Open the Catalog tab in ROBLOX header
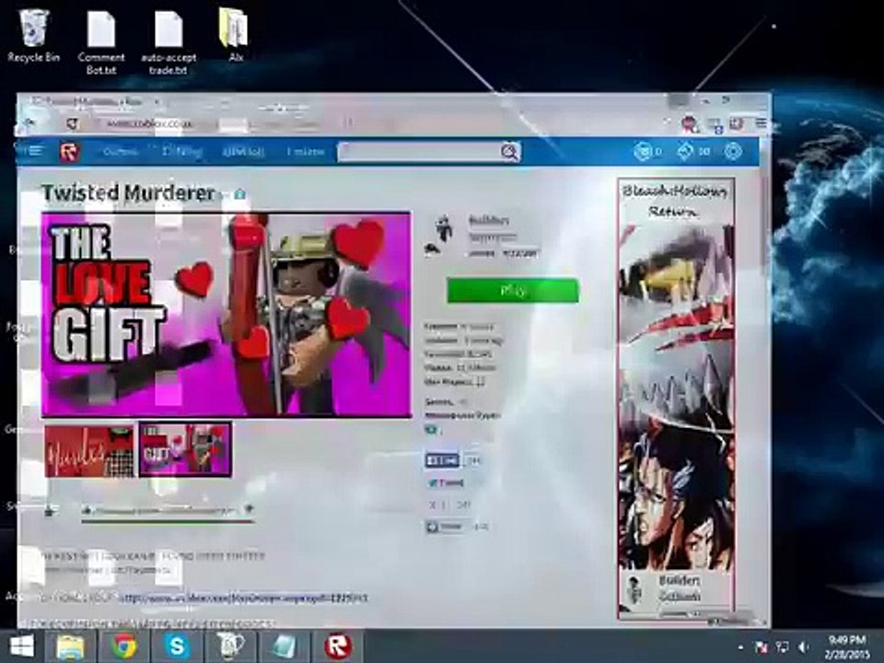 tap(182, 152)
